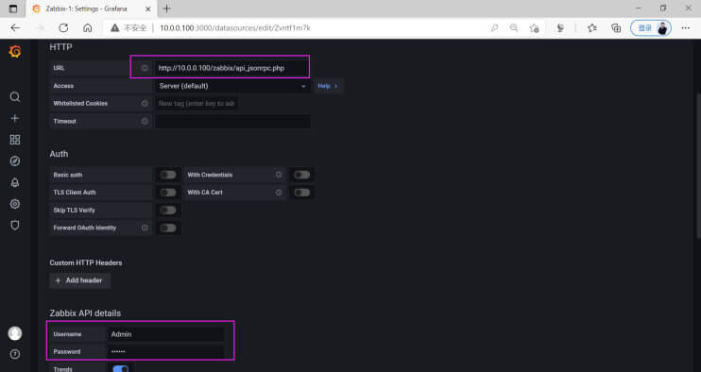701x372 pixels.
Task: Open browser Favorites star icon
Action: coord(592,27)
